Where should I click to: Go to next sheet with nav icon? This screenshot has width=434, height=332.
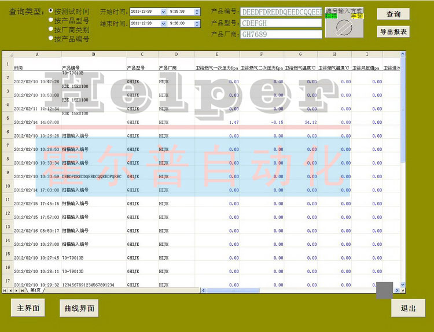pos(16,290)
